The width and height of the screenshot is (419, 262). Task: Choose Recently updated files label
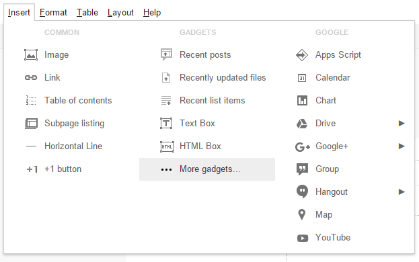[x=223, y=78]
